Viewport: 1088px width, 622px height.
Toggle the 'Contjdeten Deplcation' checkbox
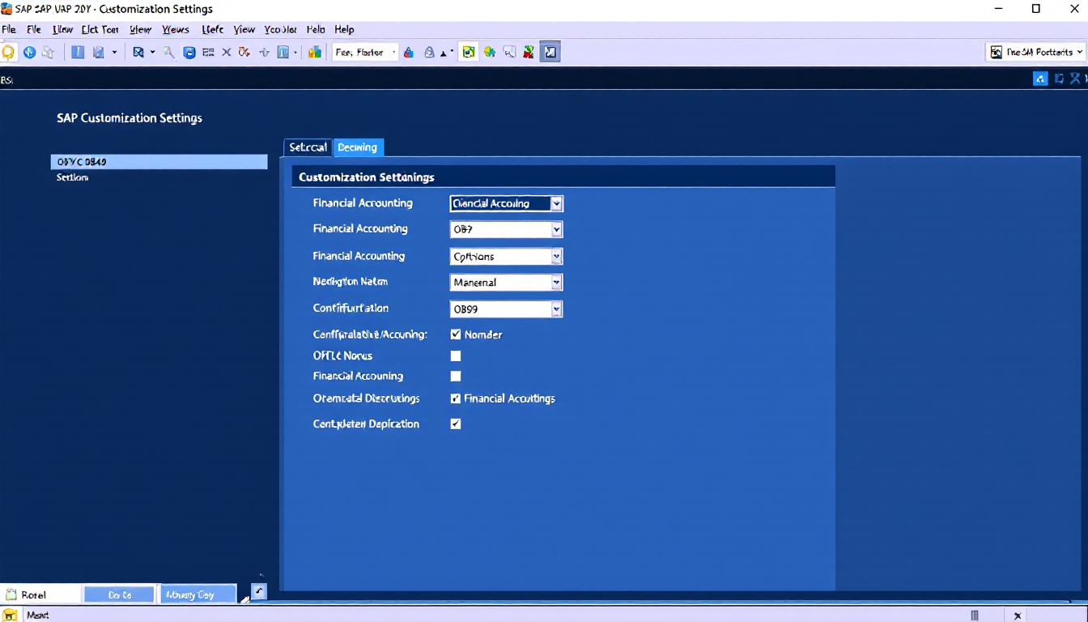click(x=456, y=424)
